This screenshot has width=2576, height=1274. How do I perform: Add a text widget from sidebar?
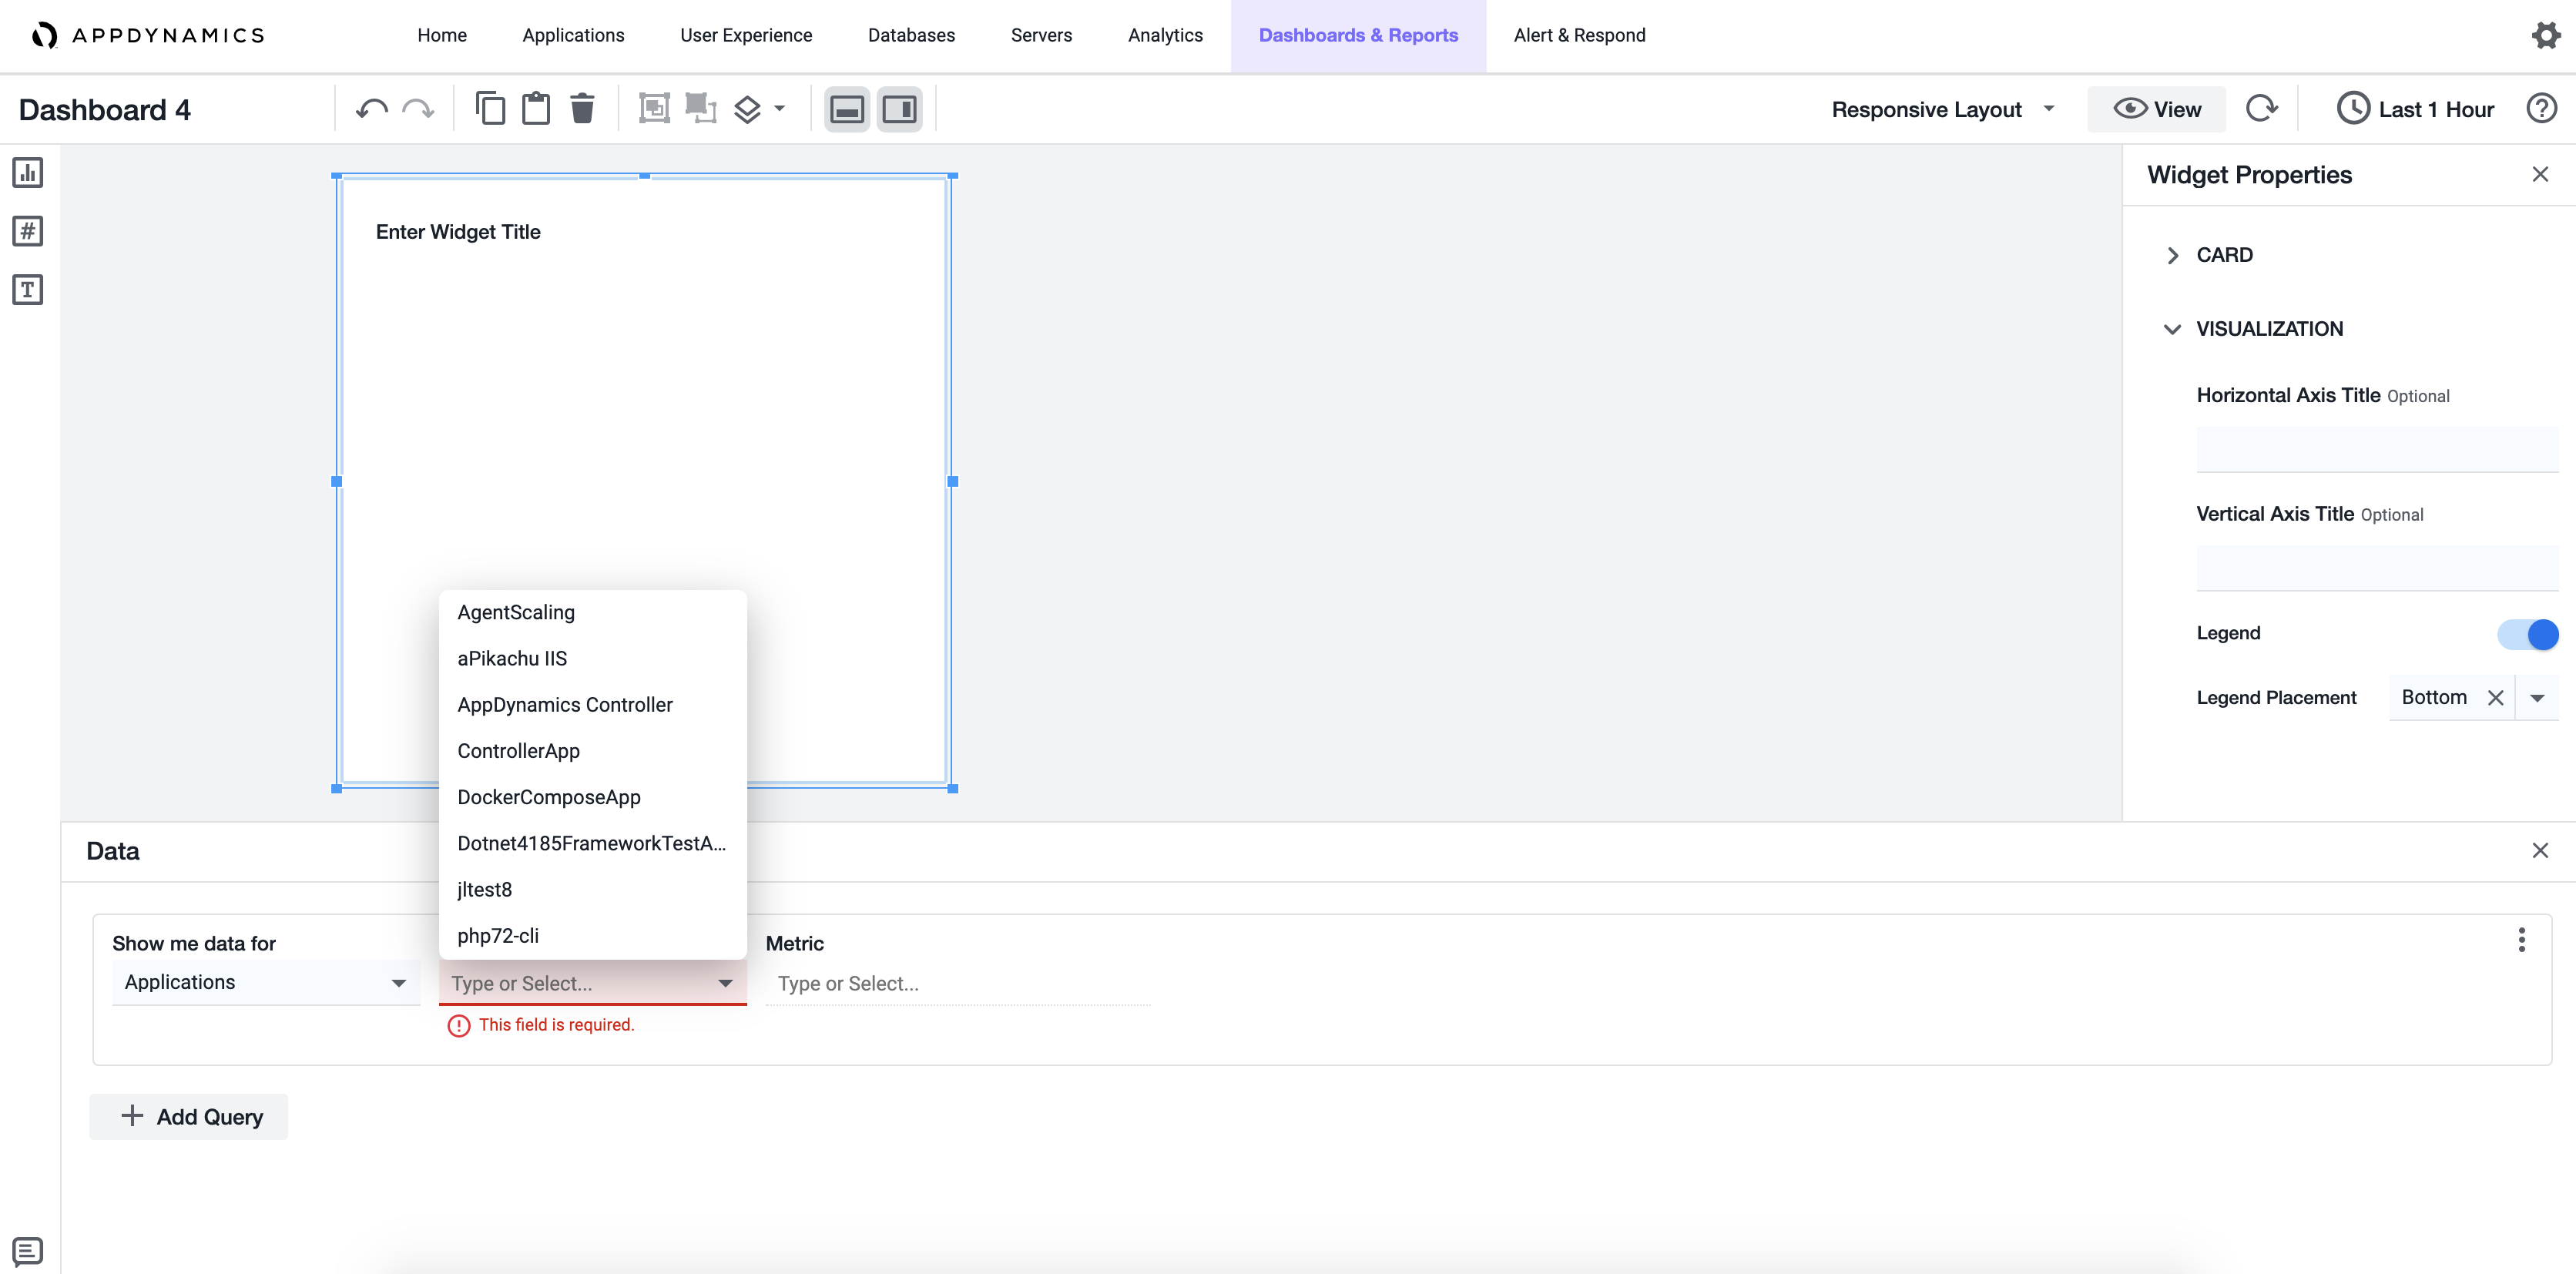point(28,290)
